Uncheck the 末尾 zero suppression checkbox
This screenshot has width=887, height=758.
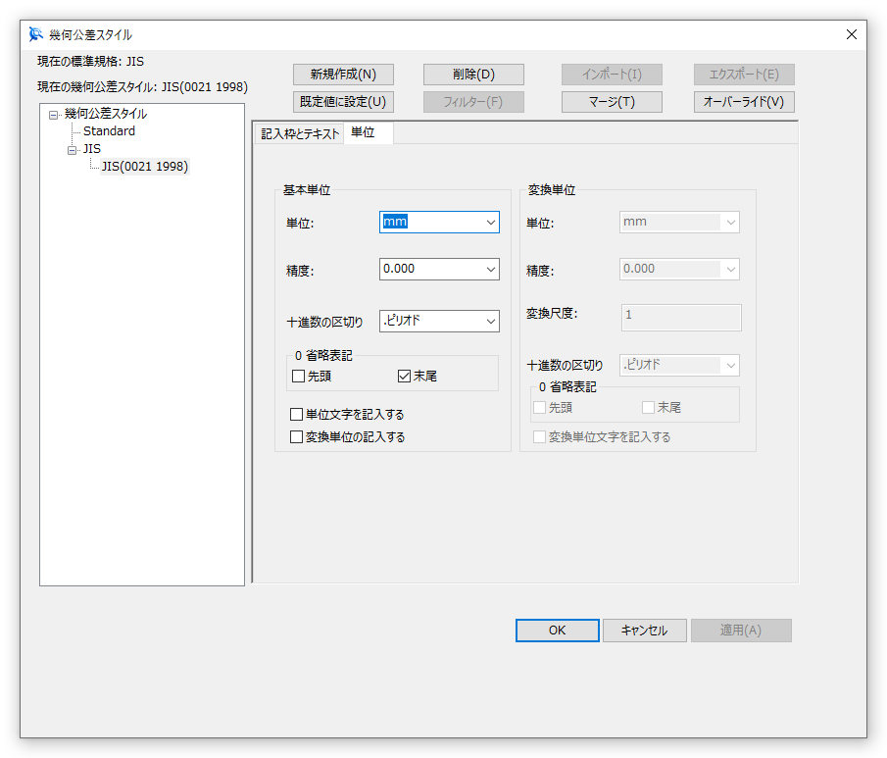pos(404,376)
